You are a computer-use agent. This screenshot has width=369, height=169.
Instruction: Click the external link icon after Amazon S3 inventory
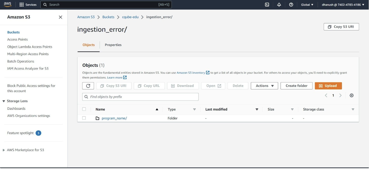(208, 73)
